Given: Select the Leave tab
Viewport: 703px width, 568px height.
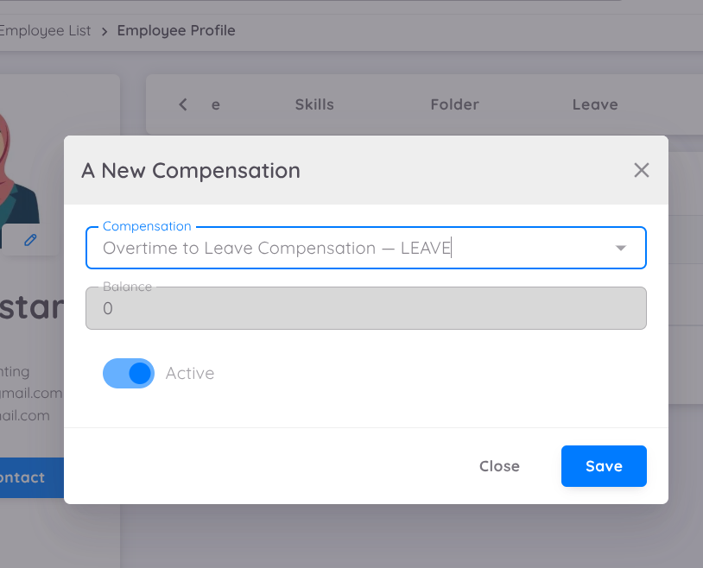Looking at the screenshot, I should pos(594,104).
